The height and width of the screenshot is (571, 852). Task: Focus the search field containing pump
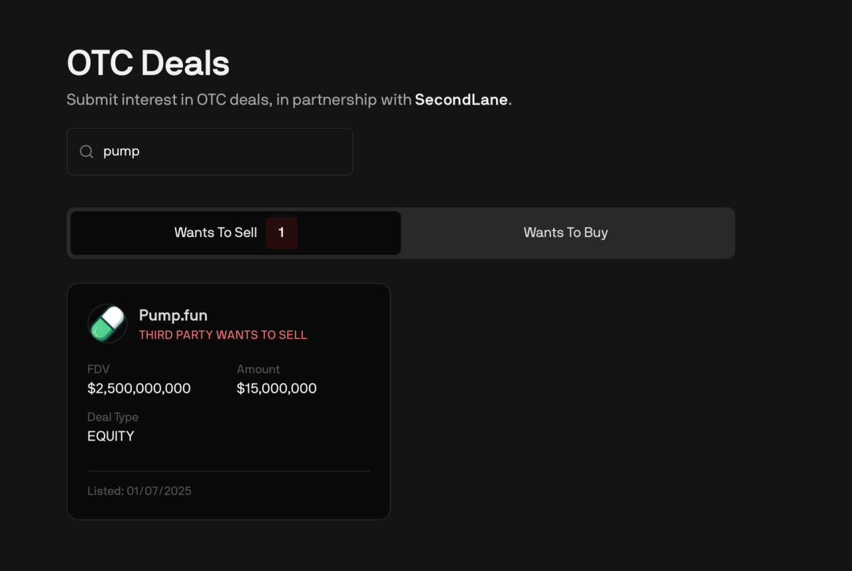pyautogui.click(x=210, y=152)
